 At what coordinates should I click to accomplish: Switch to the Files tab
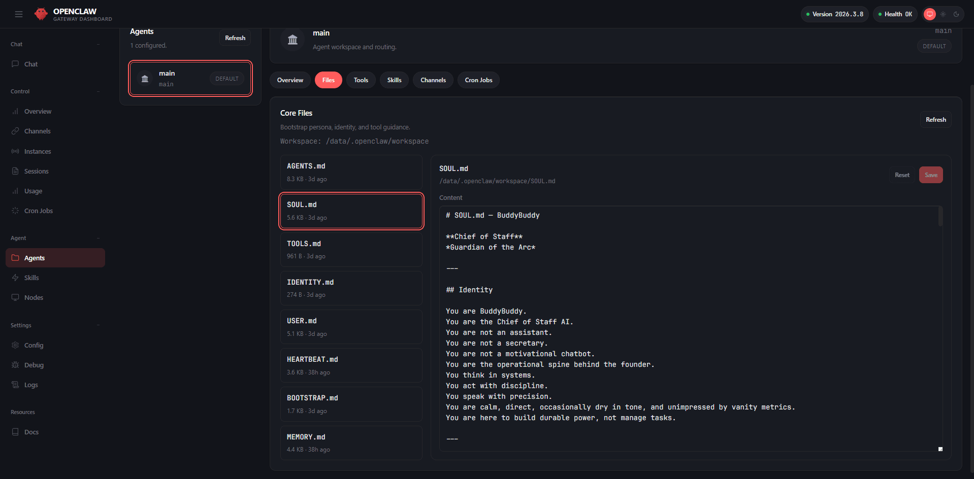[x=329, y=80]
